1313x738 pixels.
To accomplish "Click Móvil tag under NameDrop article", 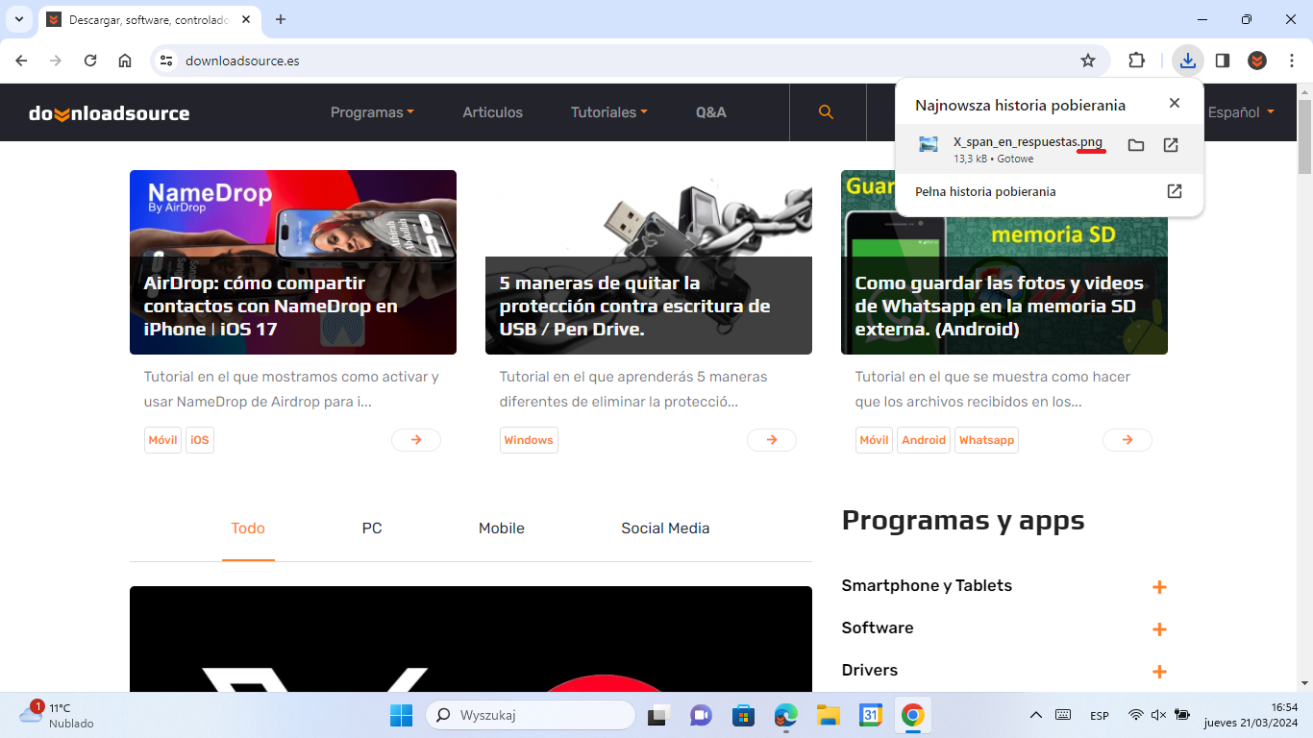I will coord(162,440).
